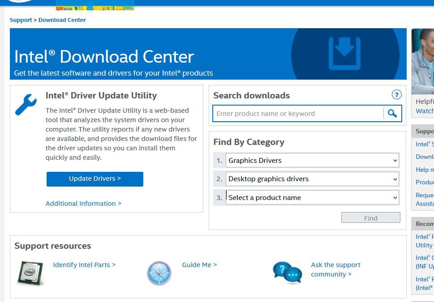The height and width of the screenshot is (302, 434).
Task: Open Ask the support community link
Action: pyautogui.click(x=335, y=269)
